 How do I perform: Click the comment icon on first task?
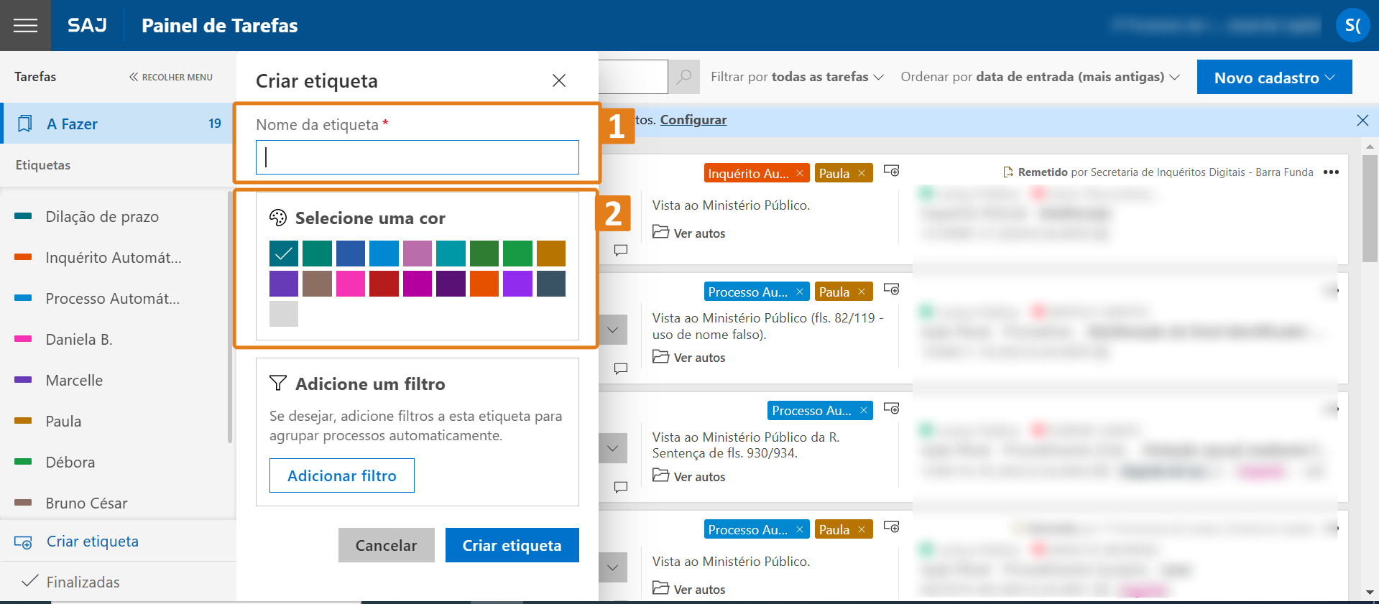pos(621,250)
